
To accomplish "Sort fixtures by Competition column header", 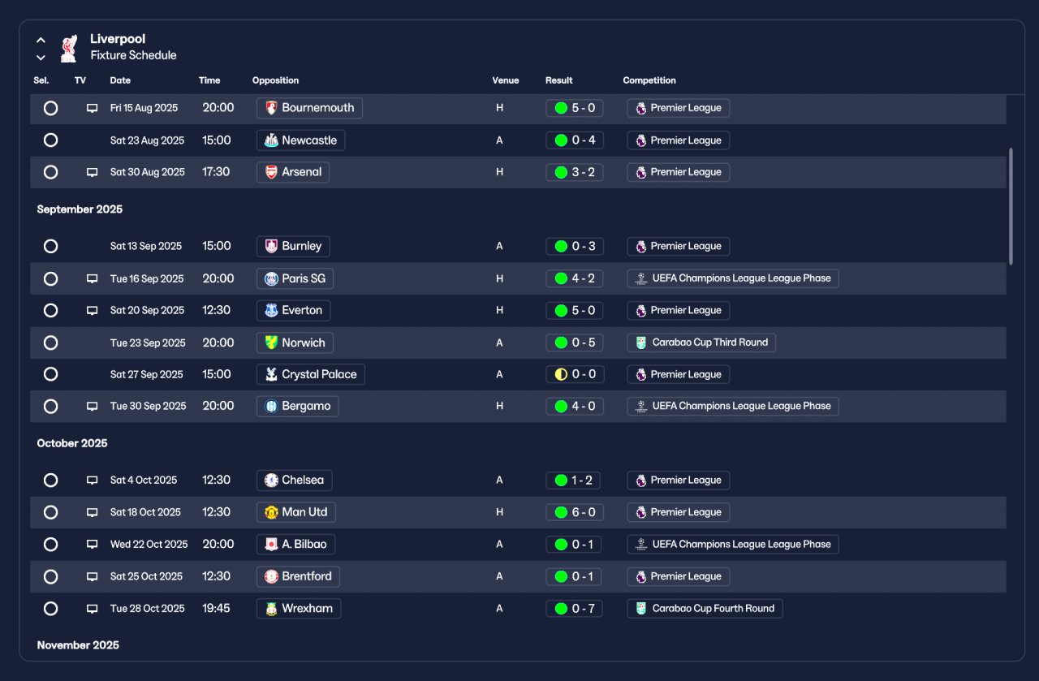I will point(649,80).
